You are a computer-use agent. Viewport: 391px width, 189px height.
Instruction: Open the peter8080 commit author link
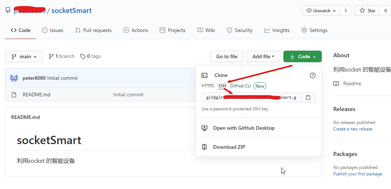pyautogui.click(x=34, y=78)
